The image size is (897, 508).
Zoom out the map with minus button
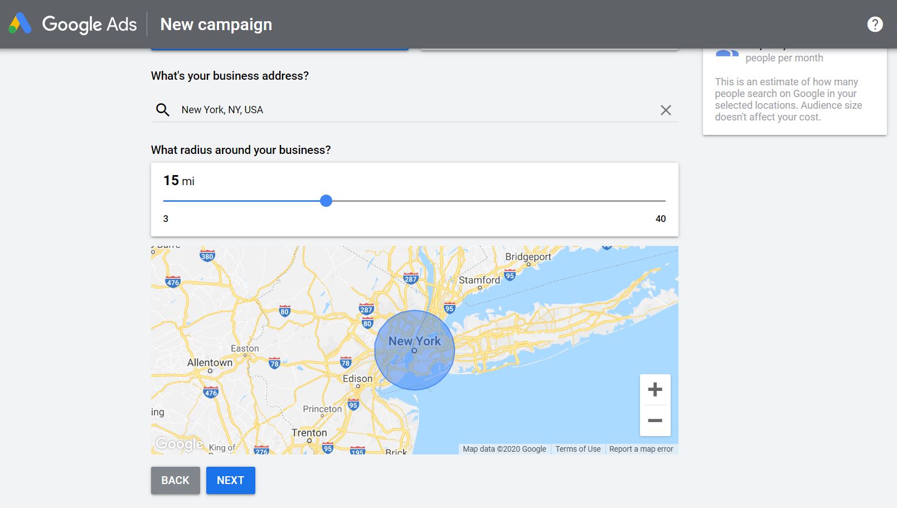655,420
